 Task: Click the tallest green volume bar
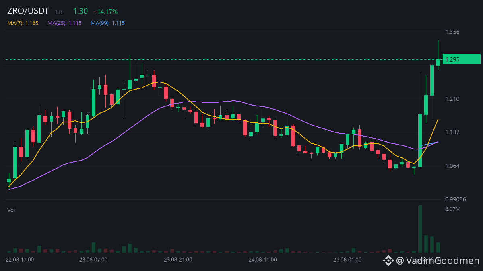coord(420,229)
